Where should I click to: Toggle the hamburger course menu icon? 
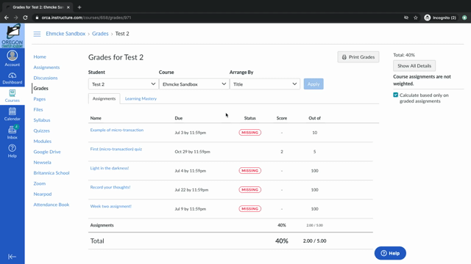pos(37,34)
